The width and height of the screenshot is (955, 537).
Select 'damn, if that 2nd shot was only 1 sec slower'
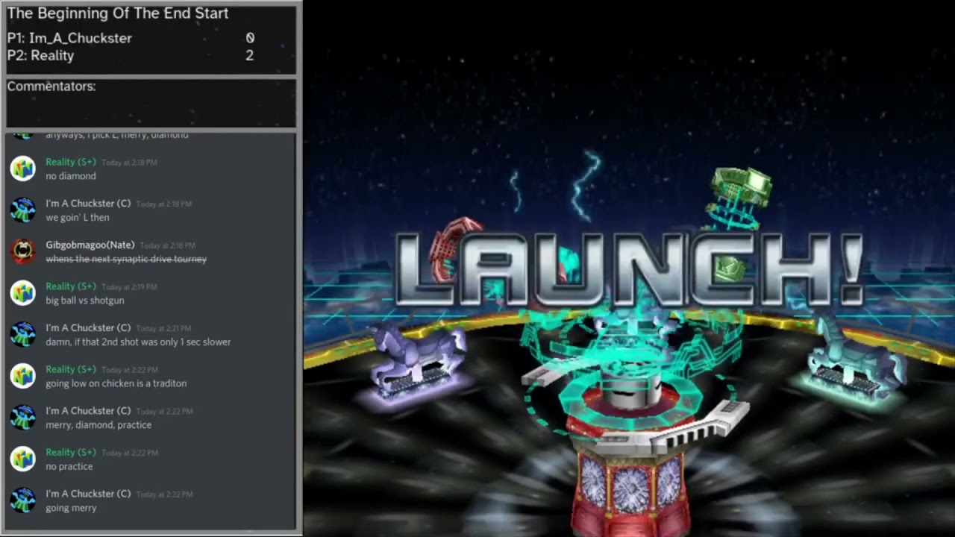138,342
